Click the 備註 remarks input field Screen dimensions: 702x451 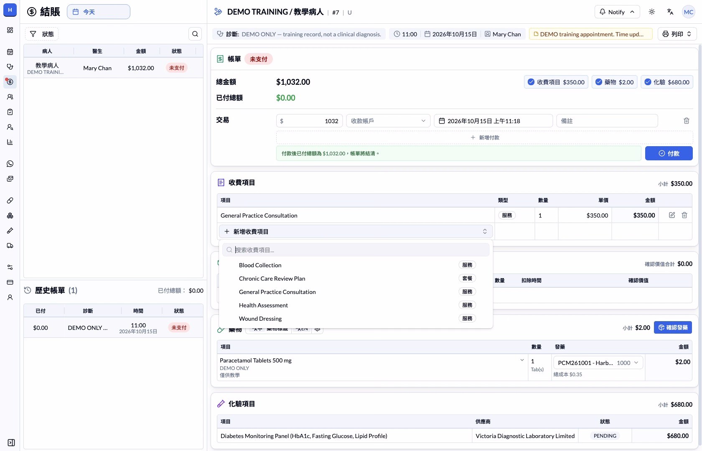pos(607,121)
